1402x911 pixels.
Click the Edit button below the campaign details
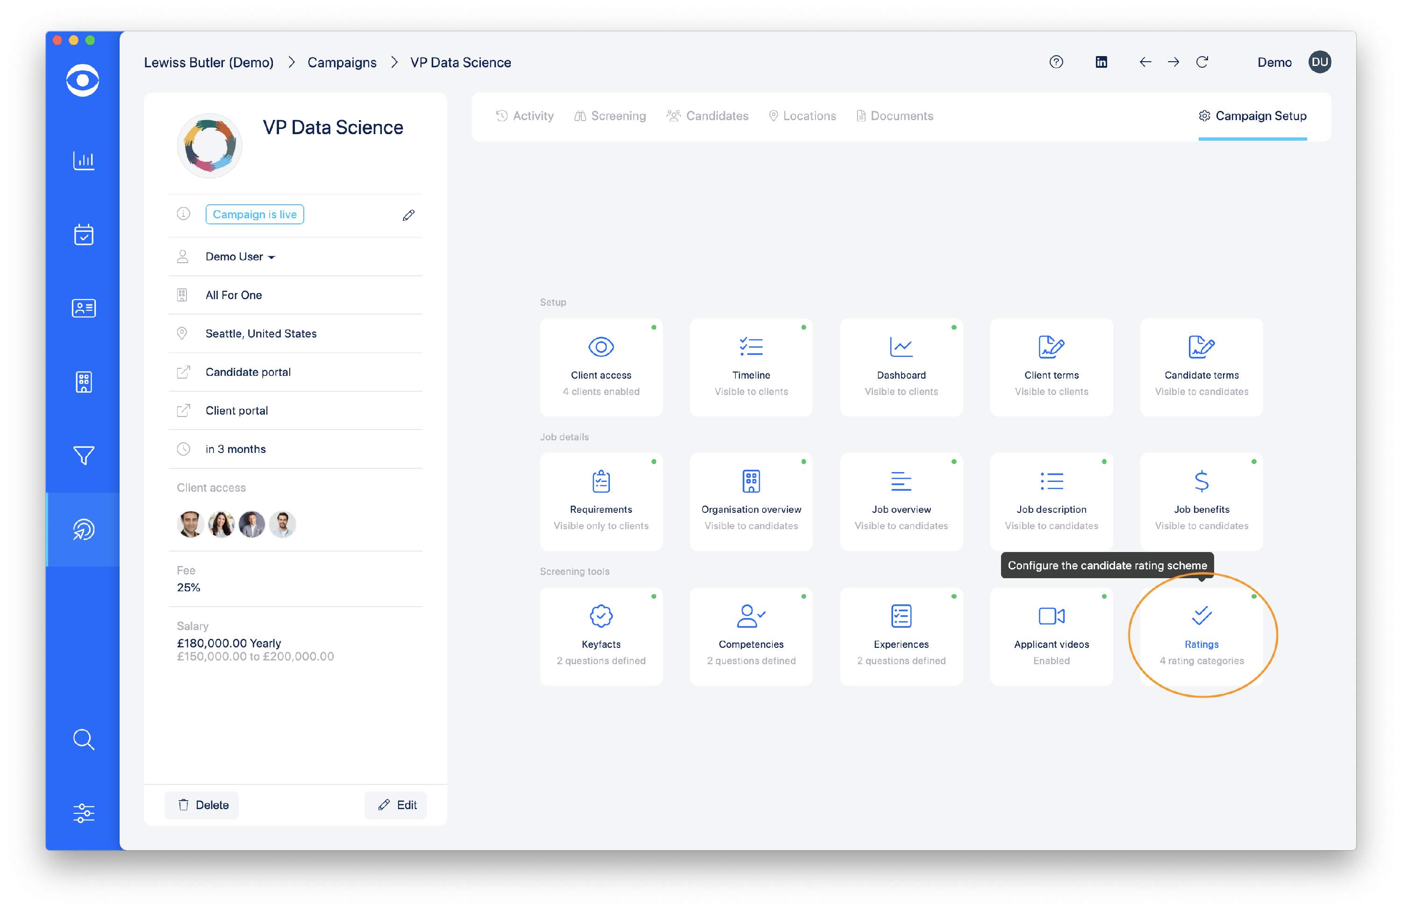(395, 804)
